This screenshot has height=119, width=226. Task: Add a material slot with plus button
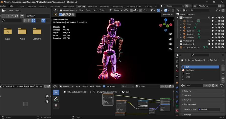(223, 66)
